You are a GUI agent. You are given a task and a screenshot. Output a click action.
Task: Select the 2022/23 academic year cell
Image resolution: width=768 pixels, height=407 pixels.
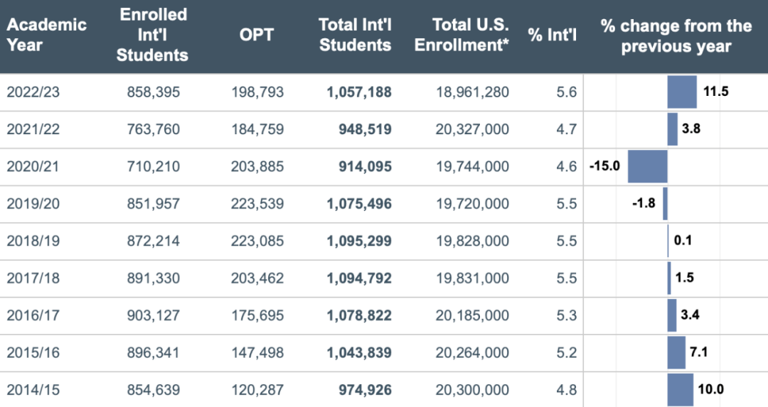pyautogui.click(x=33, y=92)
